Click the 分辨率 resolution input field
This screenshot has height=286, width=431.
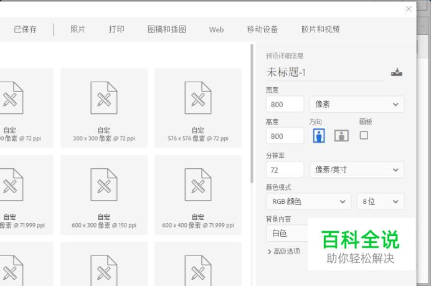click(x=285, y=169)
